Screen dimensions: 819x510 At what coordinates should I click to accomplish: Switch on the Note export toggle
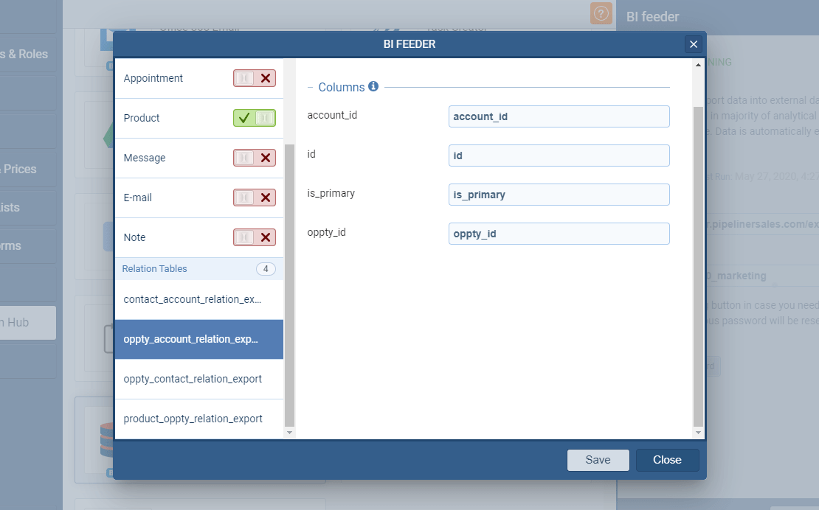tap(255, 237)
